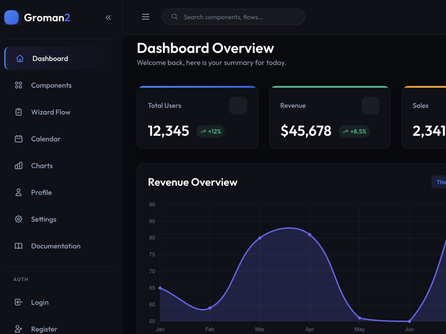Click the Sales card title
This screenshot has height=334, width=446.
[x=421, y=106]
